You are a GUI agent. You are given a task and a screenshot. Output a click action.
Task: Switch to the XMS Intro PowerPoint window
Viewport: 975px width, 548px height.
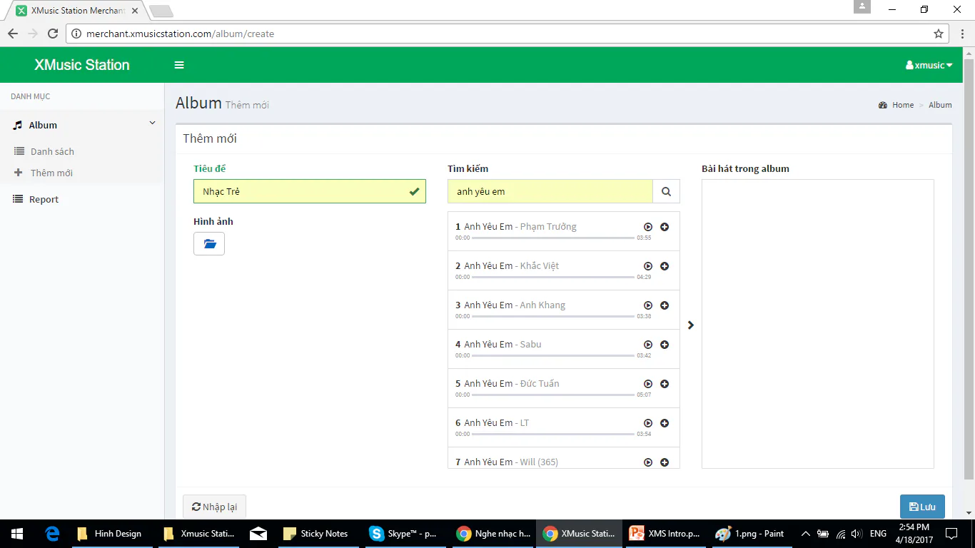(x=665, y=533)
